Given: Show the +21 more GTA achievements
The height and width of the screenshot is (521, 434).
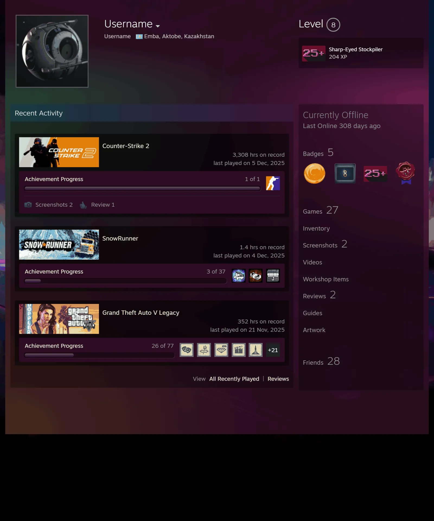Looking at the screenshot, I should (273, 350).
